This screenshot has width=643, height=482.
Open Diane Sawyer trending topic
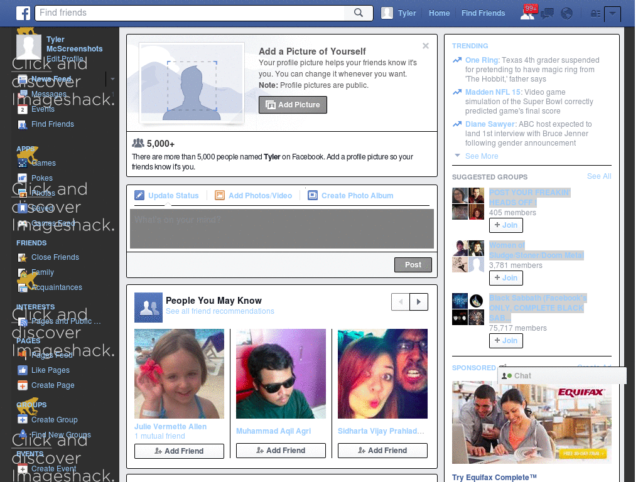click(490, 124)
